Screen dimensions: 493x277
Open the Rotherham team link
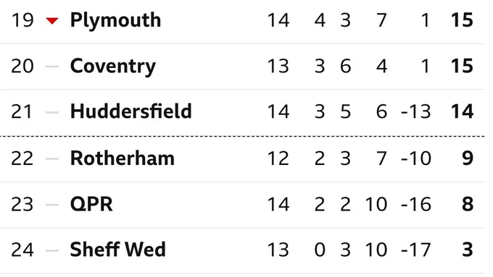(123, 158)
